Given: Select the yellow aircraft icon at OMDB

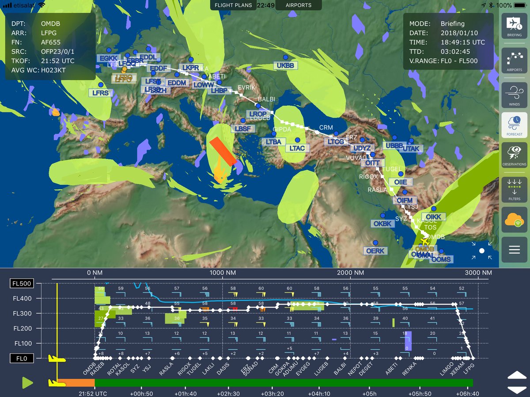Looking at the screenshot, I should point(425,241).
